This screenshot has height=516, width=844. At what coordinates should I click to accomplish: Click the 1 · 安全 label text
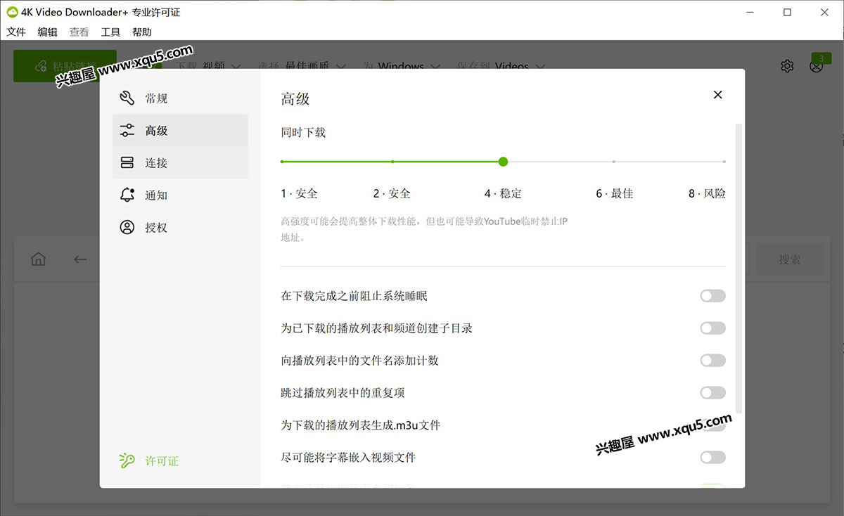pyautogui.click(x=300, y=193)
